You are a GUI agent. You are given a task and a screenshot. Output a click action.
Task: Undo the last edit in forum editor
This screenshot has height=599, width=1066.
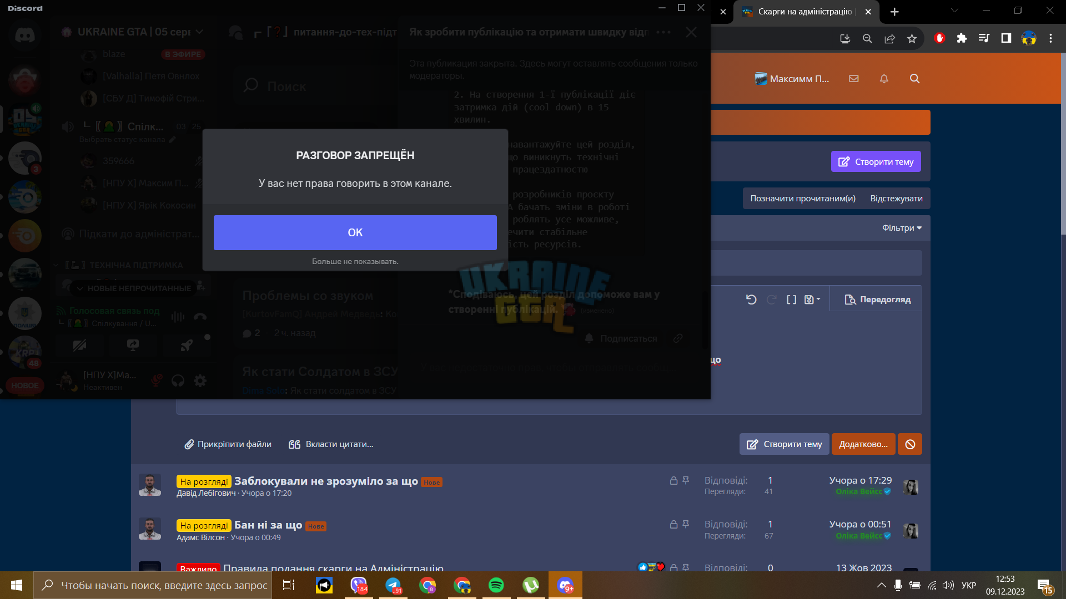tap(751, 299)
